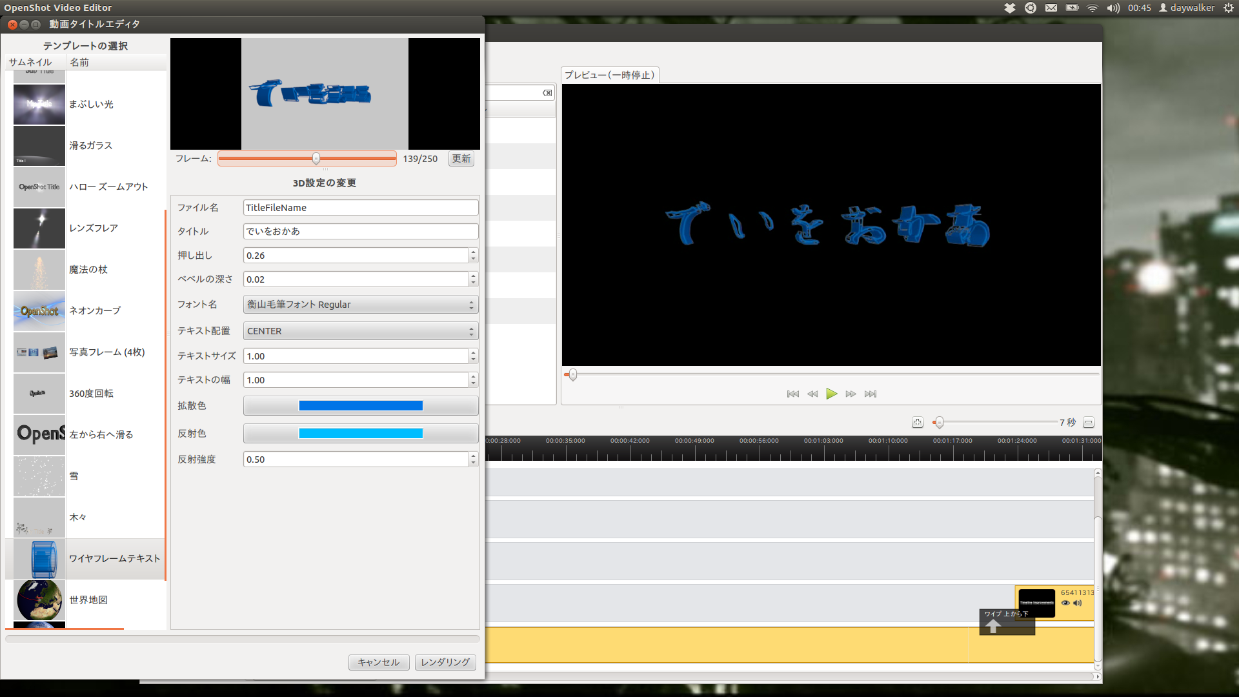
Task: Click the 更新 button to refresh preview
Action: click(x=460, y=158)
